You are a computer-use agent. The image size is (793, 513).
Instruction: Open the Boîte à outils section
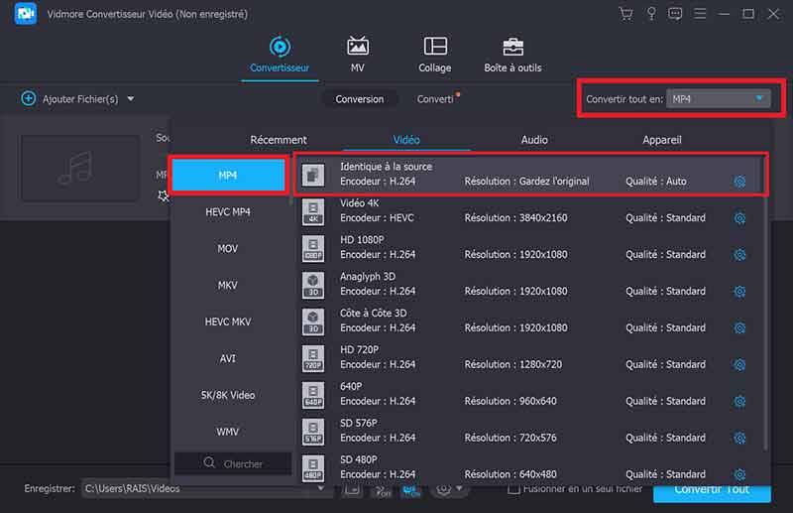(512, 56)
